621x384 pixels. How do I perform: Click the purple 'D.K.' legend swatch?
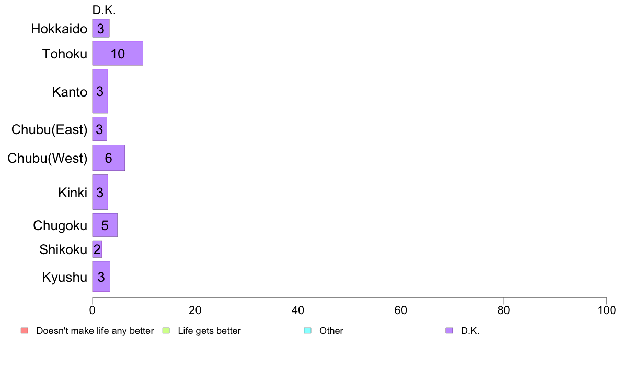point(448,331)
